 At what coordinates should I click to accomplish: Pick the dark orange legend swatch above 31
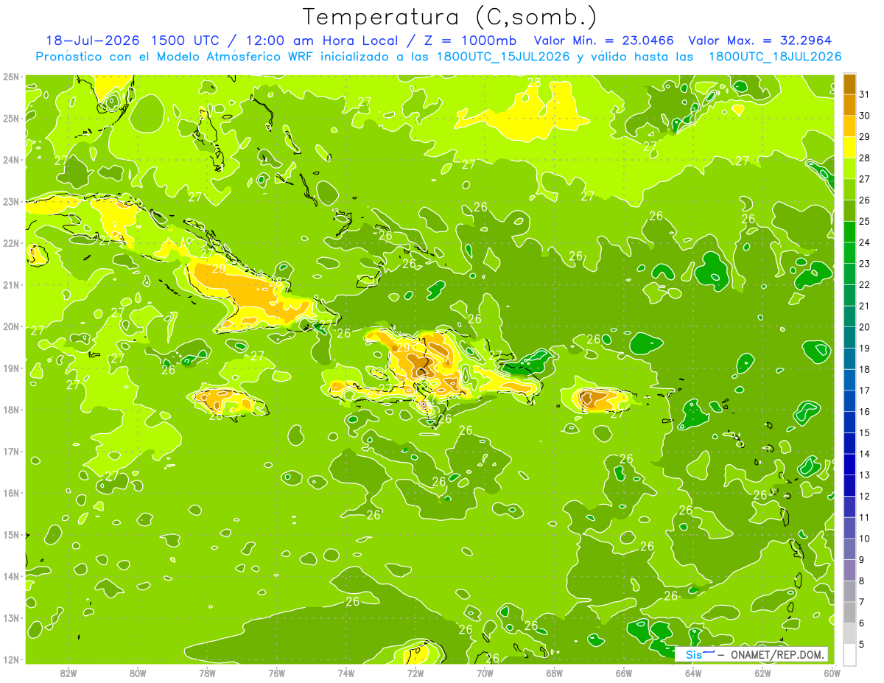(x=849, y=83)
